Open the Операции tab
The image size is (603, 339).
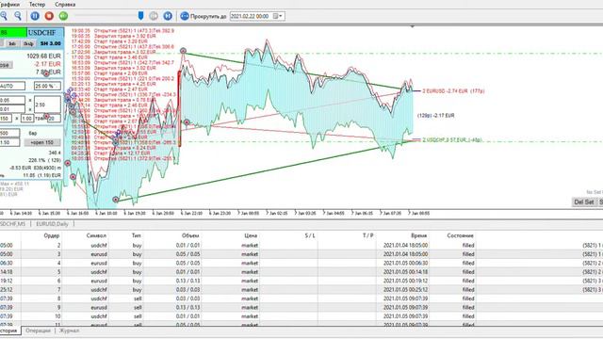38,331
